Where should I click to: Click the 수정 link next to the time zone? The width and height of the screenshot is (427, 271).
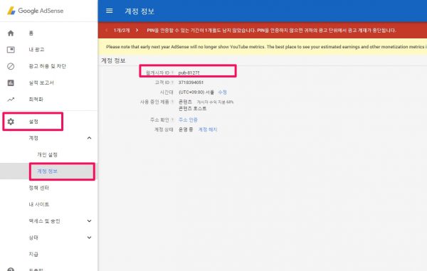tap(223, 92)
